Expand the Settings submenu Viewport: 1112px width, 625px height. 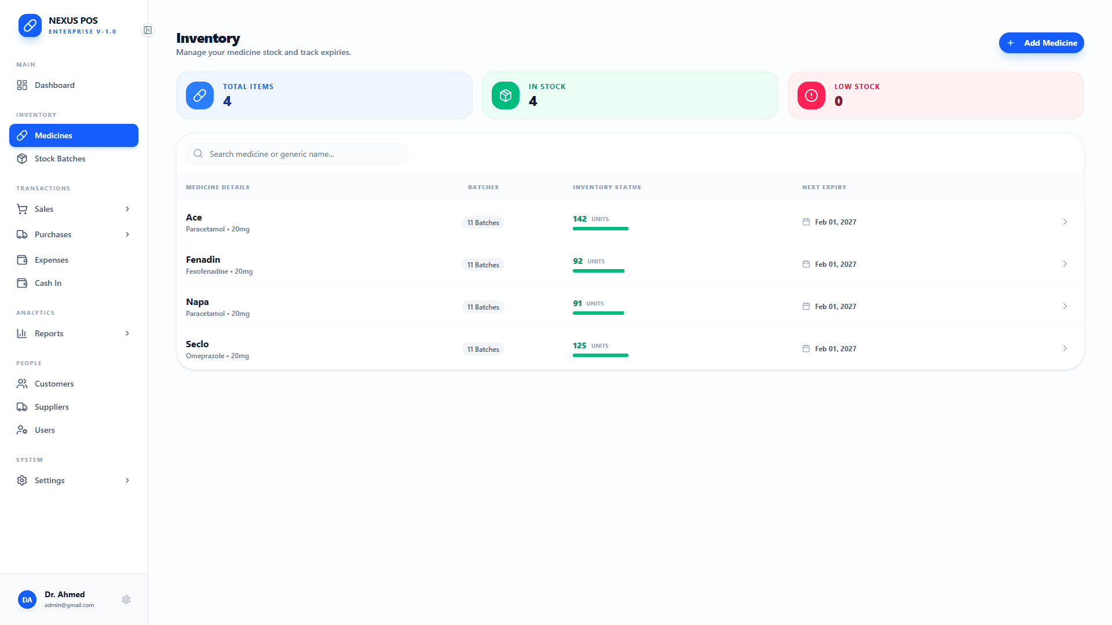pos(127,480)
